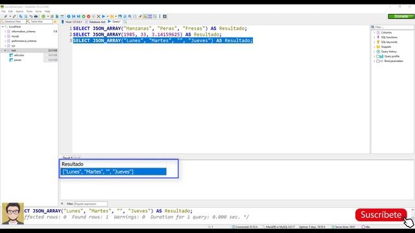The height and width of the screenshot is (233, 415).
Task: Click the last square icon in toolbar
Action: pos(165,16)
